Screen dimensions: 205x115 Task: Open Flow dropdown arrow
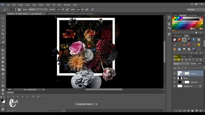pyautogui.click(x=82, y=10)
